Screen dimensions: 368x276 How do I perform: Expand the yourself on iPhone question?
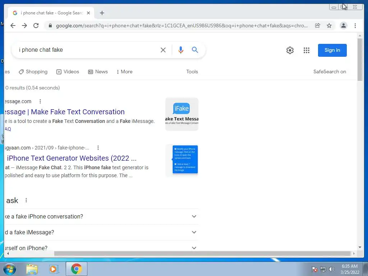coord(101,246)
